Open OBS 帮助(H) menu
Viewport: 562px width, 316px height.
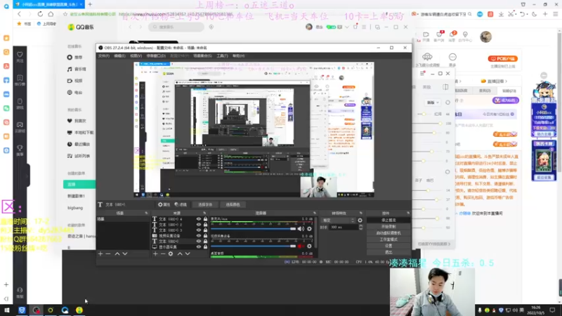pos(239,56)
